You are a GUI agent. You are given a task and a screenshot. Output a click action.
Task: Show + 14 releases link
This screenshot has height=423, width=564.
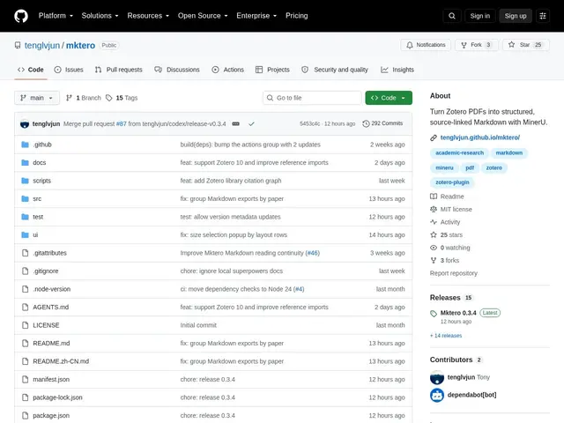click(446, 336)
